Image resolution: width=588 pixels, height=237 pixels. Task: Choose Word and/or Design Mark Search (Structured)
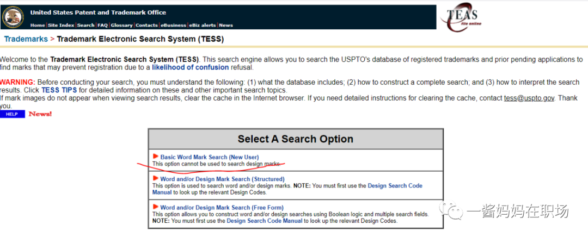[x=222, y=179]
